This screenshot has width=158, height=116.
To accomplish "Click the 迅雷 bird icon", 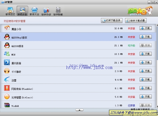I will point(7,79).
